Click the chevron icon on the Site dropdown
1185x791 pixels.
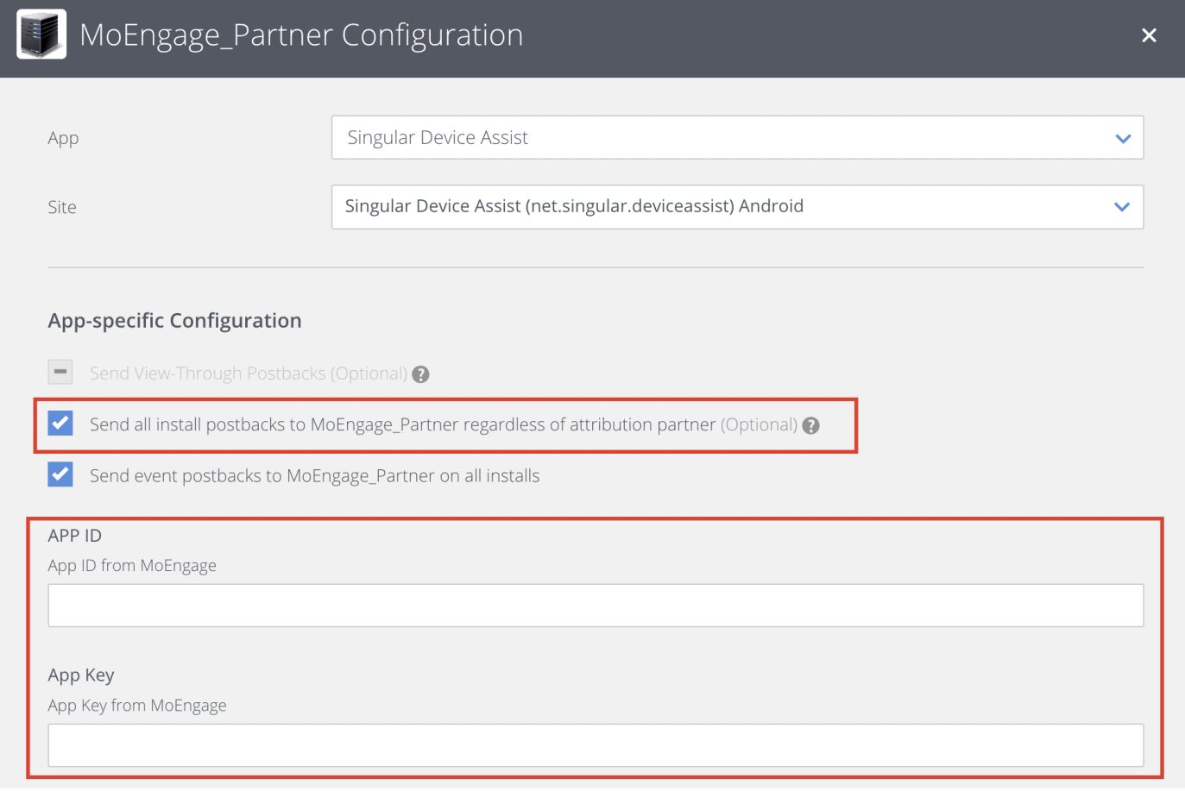pos(1122,207)
